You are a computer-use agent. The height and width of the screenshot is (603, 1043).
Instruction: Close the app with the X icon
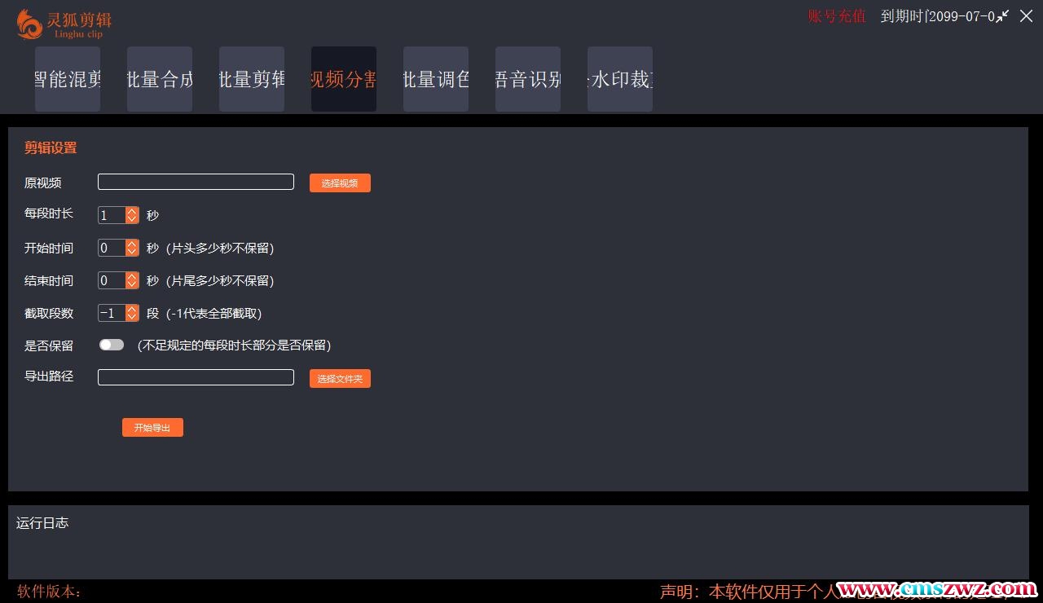coord(1026,15)
